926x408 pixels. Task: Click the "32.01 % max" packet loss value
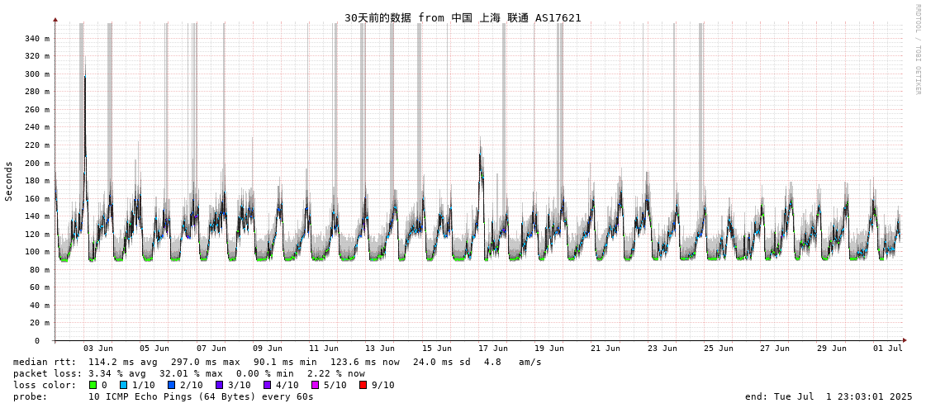coord(192,373)
